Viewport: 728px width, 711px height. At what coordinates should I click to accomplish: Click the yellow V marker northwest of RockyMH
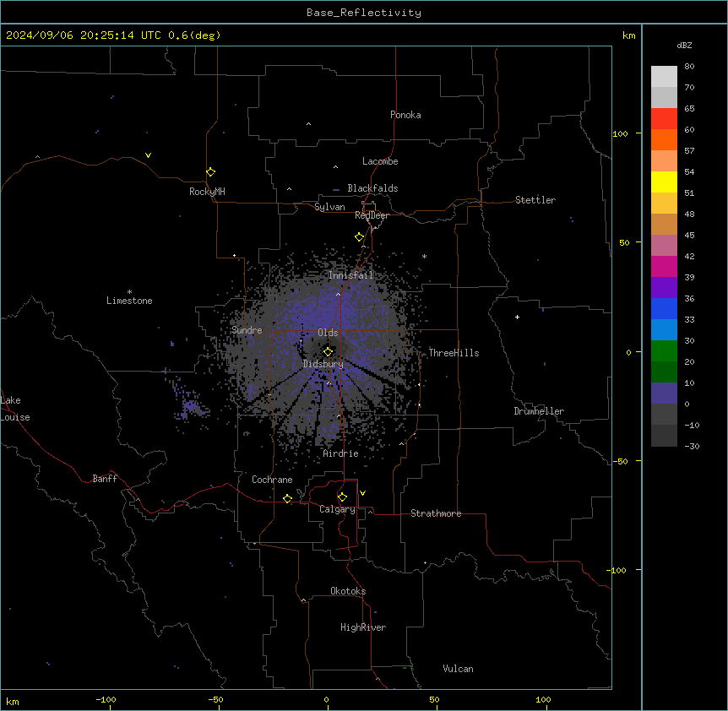coord(148,155)
